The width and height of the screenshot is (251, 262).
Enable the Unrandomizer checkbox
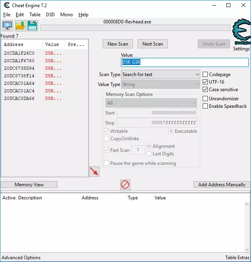pos(205,99)
